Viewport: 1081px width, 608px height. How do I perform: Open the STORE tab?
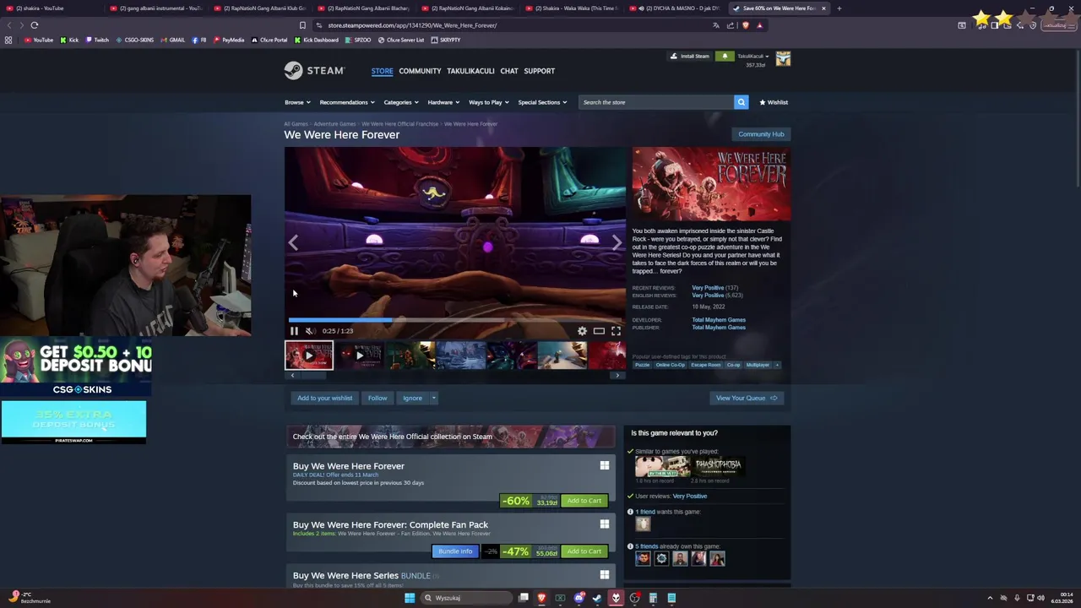pos(382,71)
